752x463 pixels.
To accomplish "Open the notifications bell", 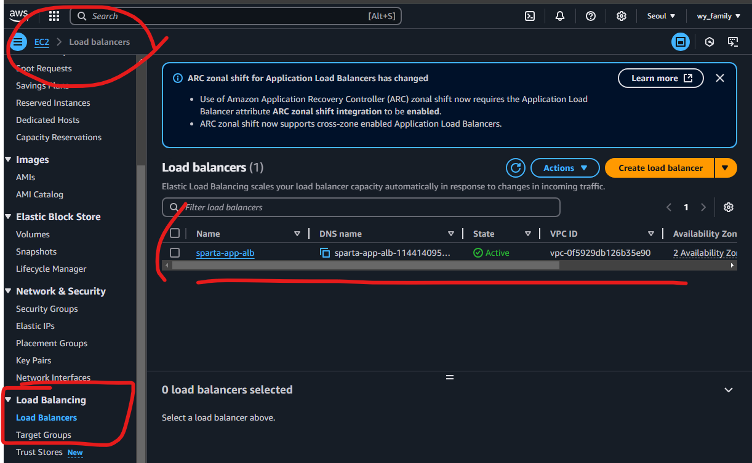I will coord(560,16).
